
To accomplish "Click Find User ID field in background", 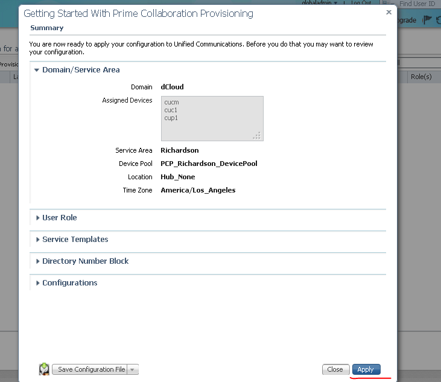I will click(x=417, y=4).
